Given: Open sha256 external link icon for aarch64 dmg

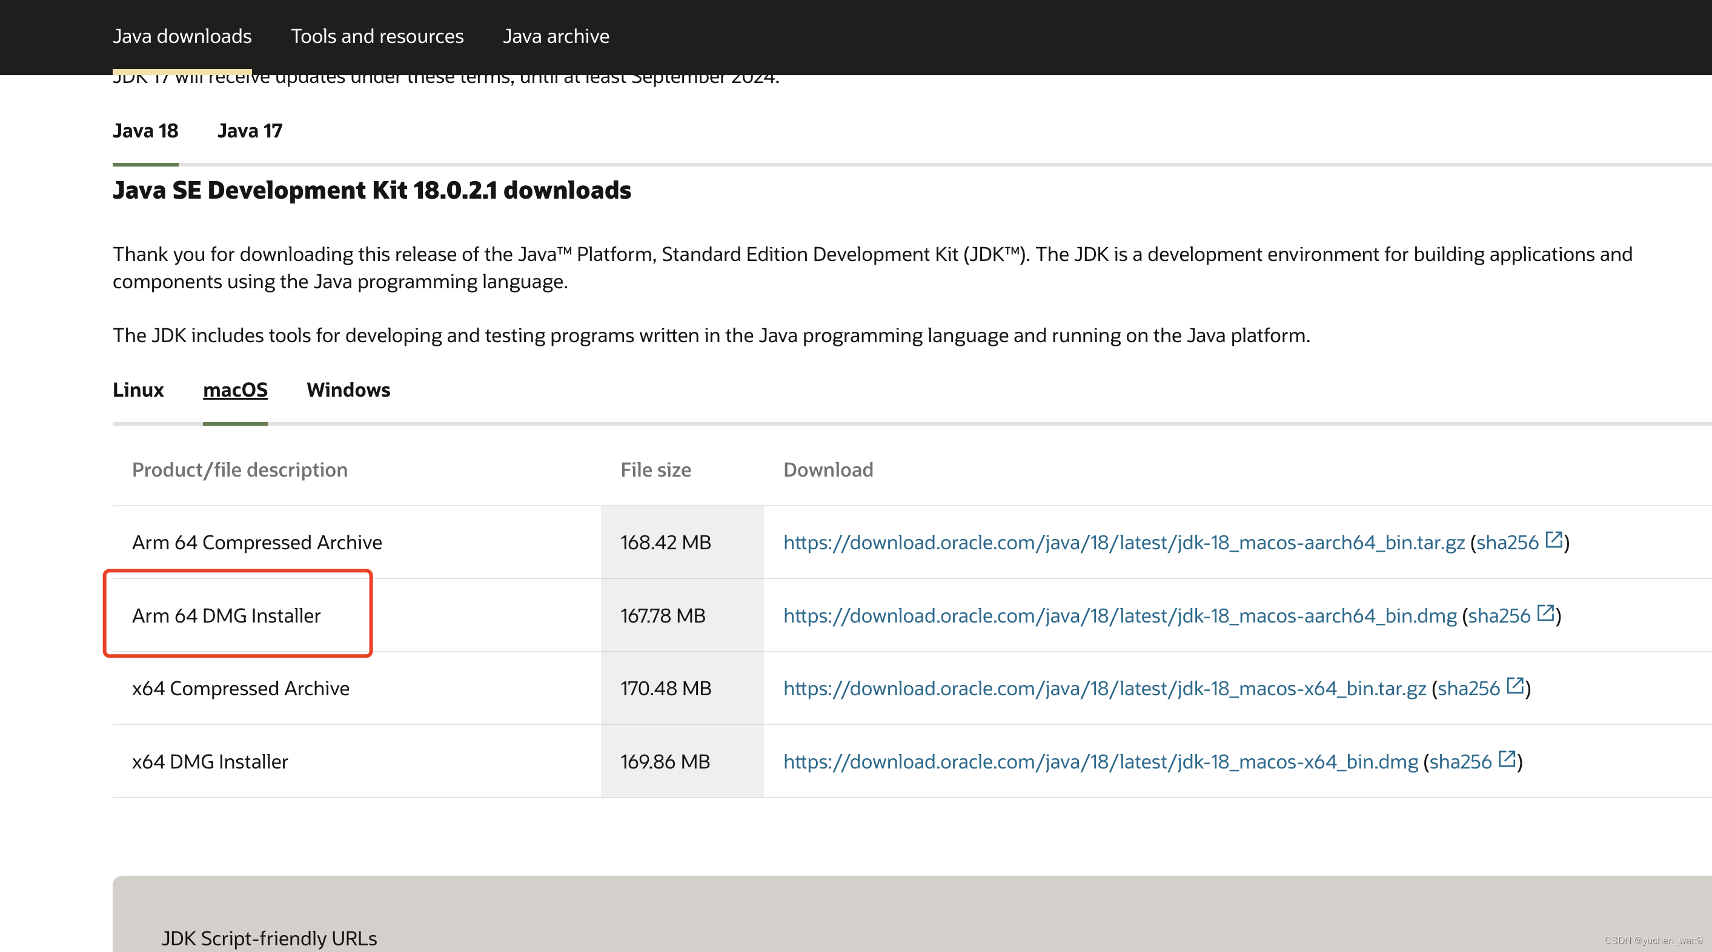Looking at the screenshot, I should (x=1545, y=612).
